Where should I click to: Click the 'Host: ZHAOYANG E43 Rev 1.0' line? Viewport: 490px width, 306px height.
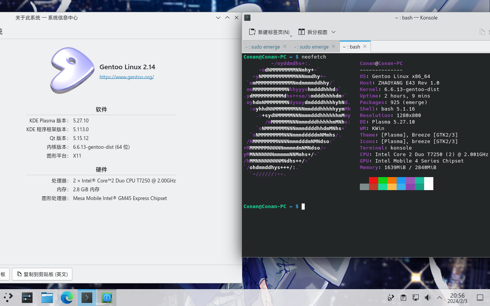(400, 83)
